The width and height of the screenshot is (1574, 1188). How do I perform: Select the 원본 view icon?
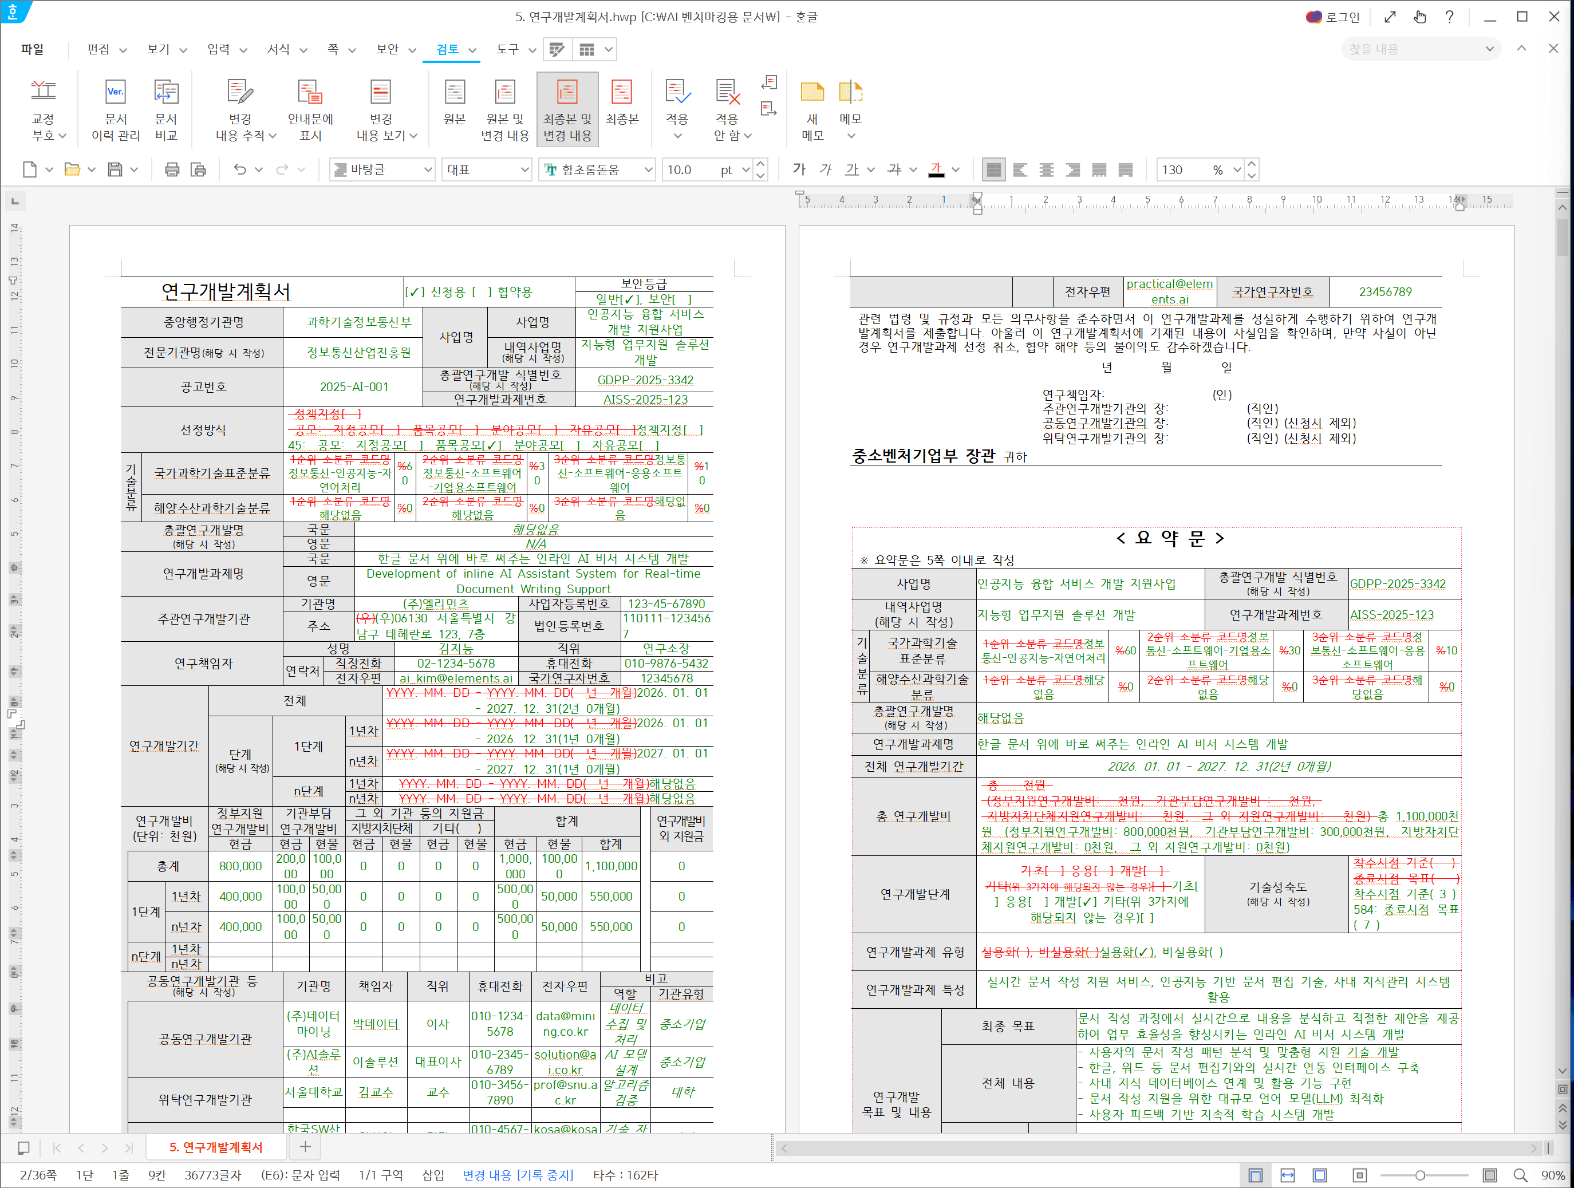(x=454, y=93)
